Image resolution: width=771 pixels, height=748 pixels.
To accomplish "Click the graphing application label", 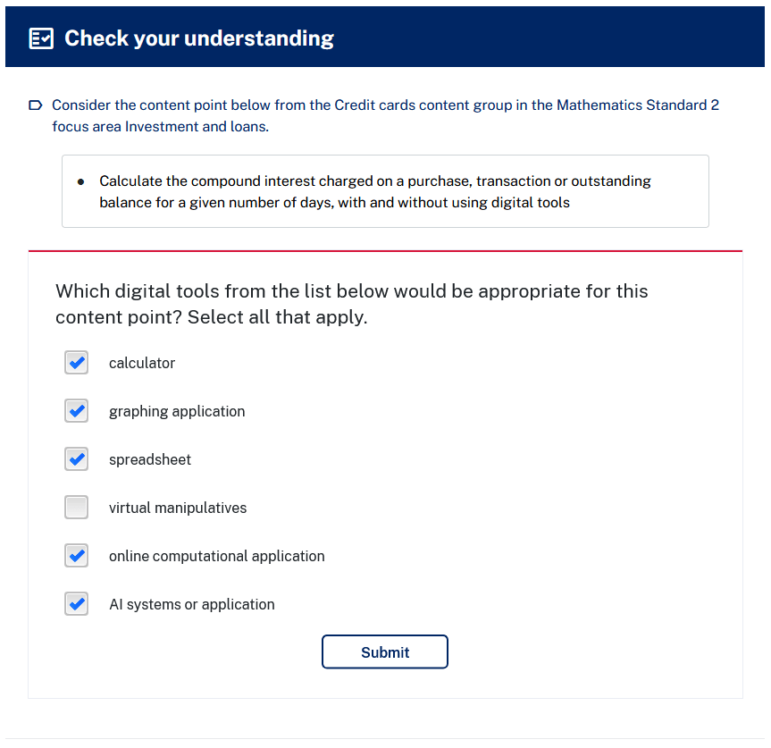I will tap(177, 411).
